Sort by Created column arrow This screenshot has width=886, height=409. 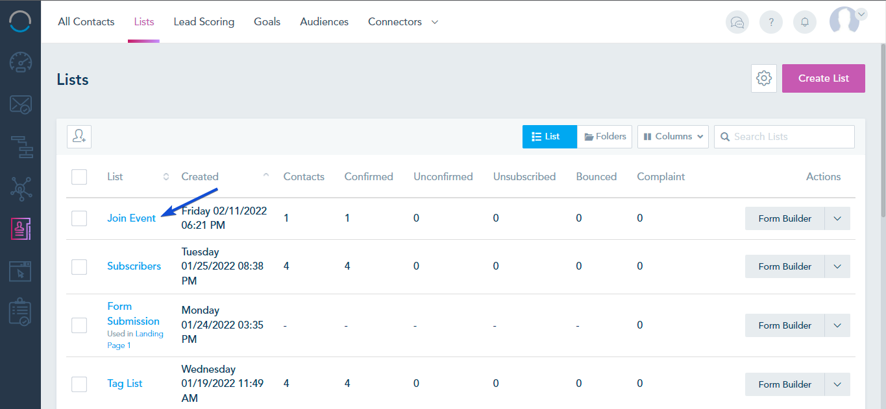coord(266,176)
